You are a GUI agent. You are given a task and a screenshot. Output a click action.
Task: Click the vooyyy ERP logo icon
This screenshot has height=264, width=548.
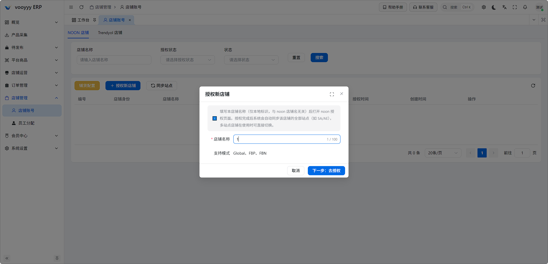click(x=8, y=7)
